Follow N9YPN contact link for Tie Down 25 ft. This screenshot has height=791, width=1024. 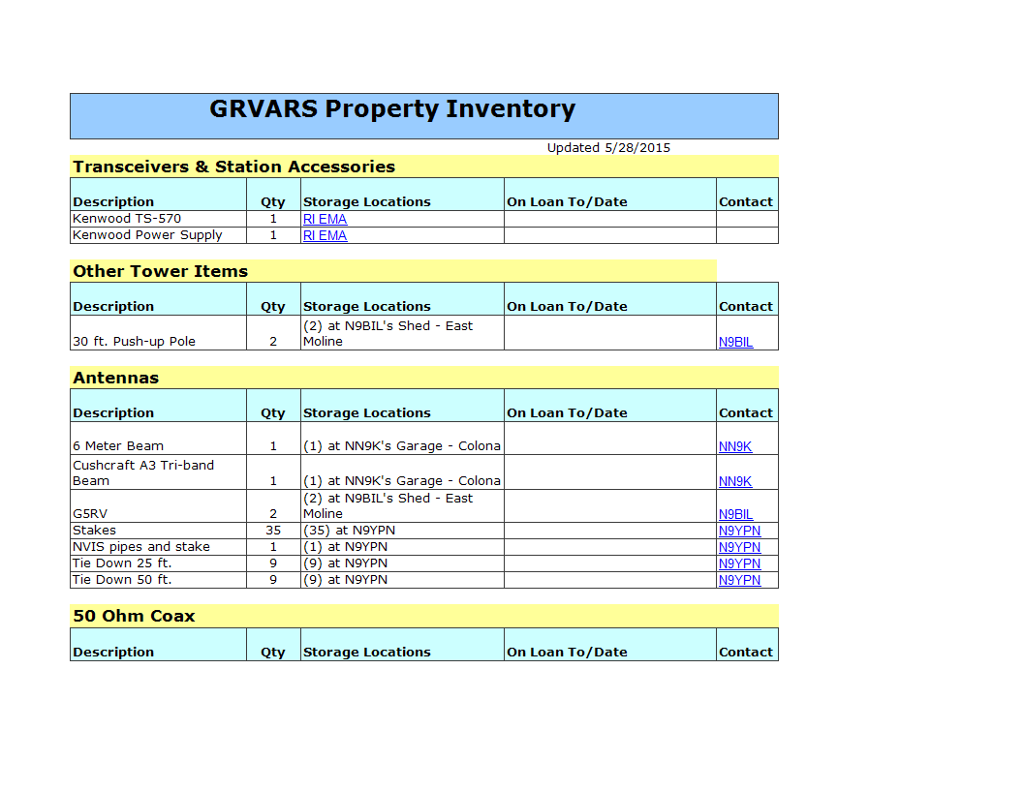(x=739, y=563)
